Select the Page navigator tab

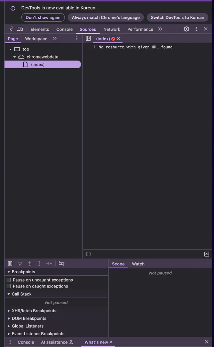pyautogui.click(x=13, y=39)
